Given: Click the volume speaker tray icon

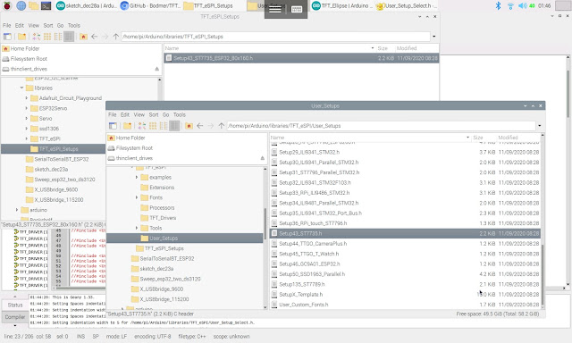Looking at the screenshot, I should pos(522,6).
